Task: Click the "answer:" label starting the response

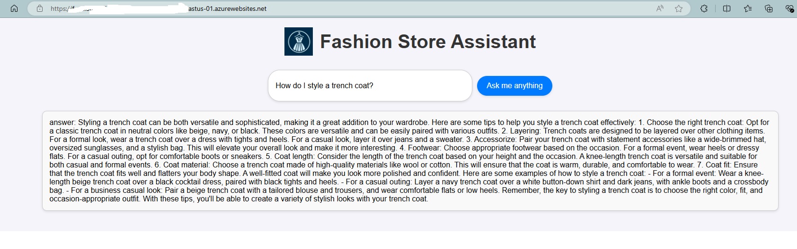Action: tap(62, 123)
